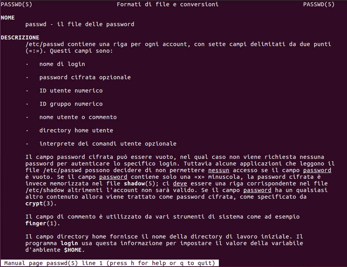Click the 'ID utente numerico' bullet item

[x=71, y=91]
